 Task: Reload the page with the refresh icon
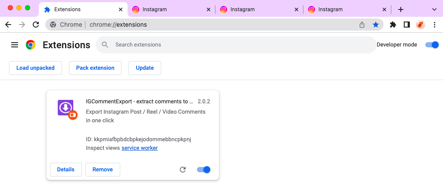tap(36, 25)
